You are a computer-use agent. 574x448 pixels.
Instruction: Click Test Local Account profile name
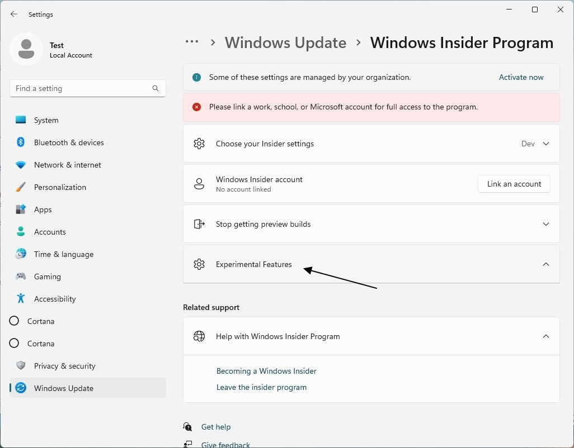pyautogui.click(x=70, y=50)
